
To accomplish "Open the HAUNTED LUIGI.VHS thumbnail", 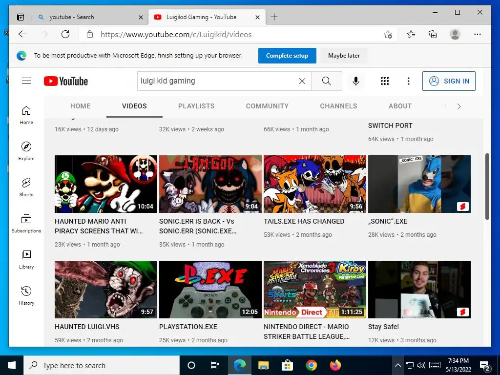I will click(106, 290).
